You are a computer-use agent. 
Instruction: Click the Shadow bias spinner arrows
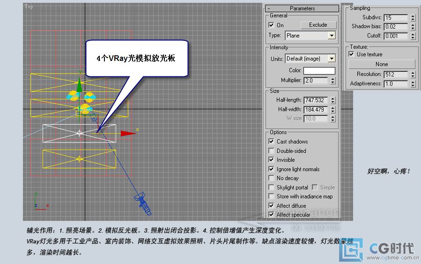coord(413,27)
